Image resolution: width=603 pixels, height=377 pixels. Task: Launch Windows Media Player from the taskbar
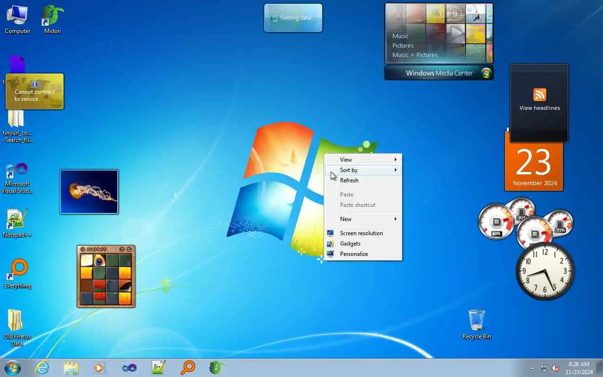[x=100, y=368]
